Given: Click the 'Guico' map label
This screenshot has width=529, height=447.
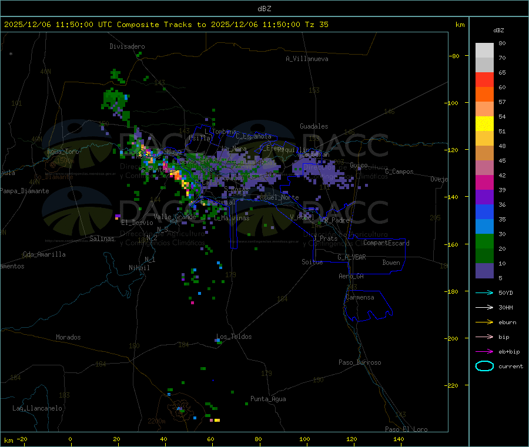Looking at the screenshot, I should coord(359,165).
